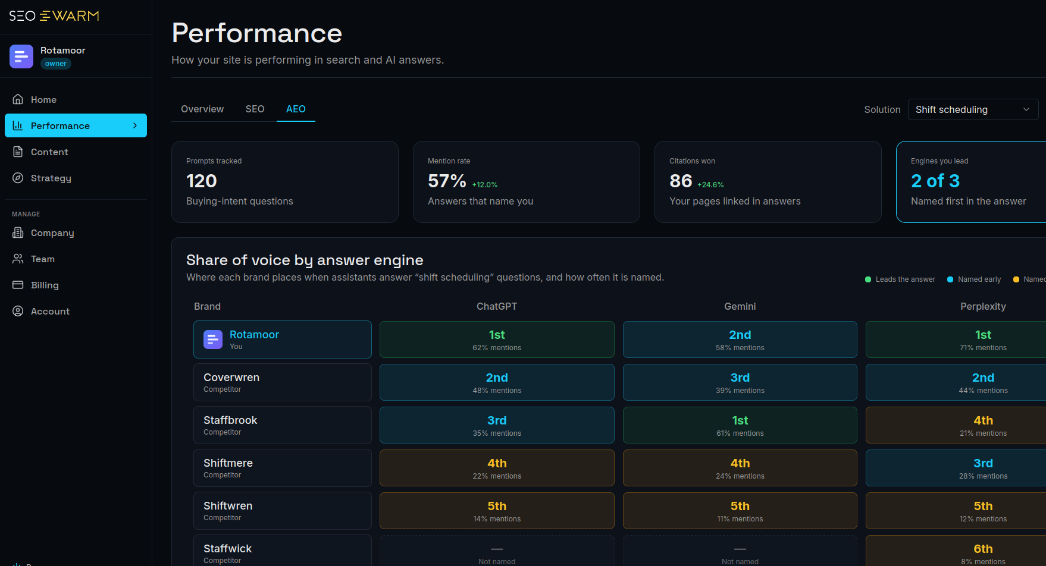
Task: Click Staffwick's Perplexity 6th 8% mentions cell
Action: (x=956, y=551)
